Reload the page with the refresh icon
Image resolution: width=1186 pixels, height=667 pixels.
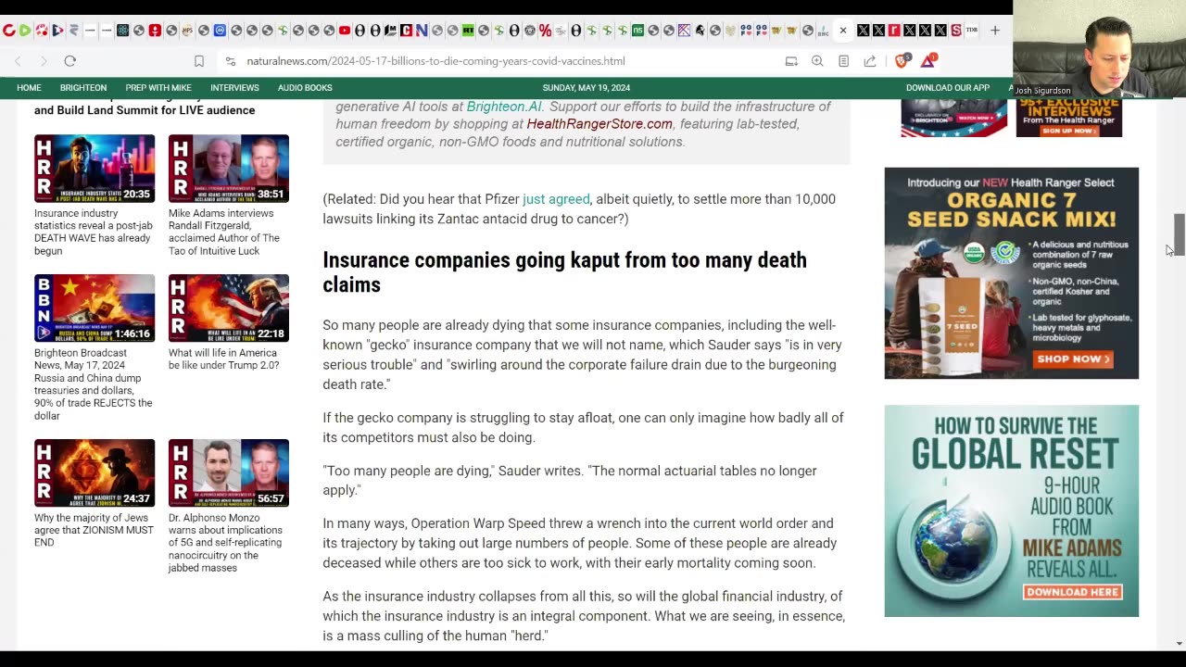69,60
